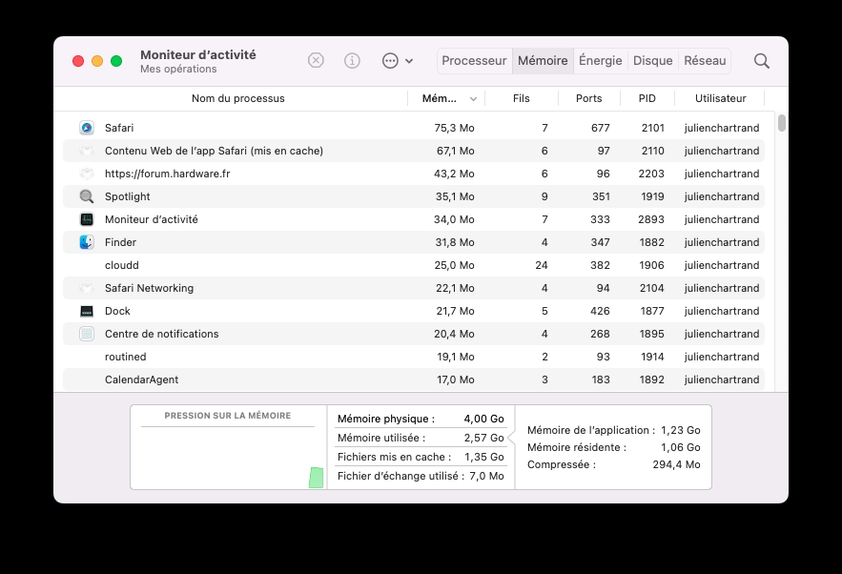Switch to the Processeur tab
This screenshot has width=842, height=574.
pyautogui.click(x=474, y=61)
